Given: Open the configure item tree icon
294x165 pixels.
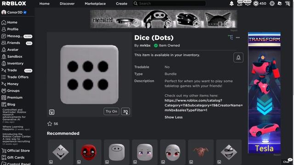Looking at the screenshot, I should [231, 38].
